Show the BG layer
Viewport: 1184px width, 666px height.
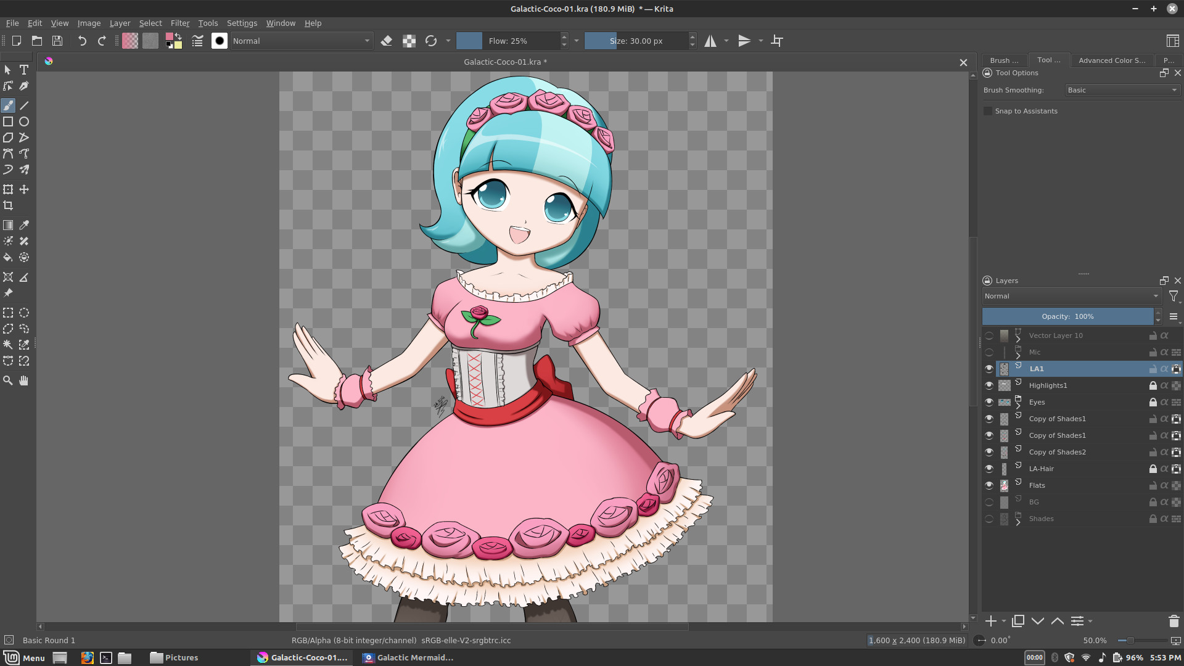pos(989,502)
